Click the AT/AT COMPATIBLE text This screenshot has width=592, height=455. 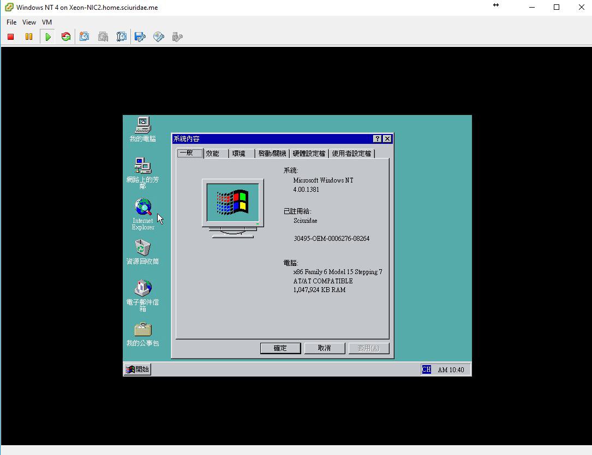click(x=323, y=281)
